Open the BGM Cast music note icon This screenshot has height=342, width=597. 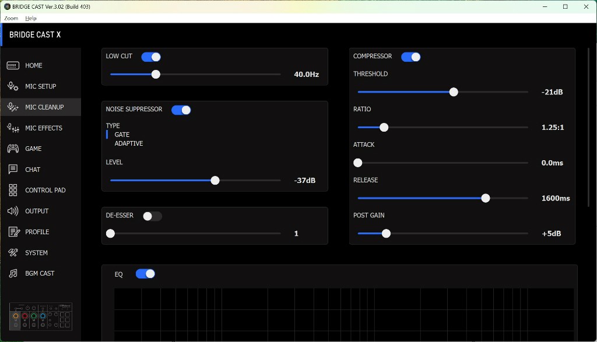coord(13,273)
